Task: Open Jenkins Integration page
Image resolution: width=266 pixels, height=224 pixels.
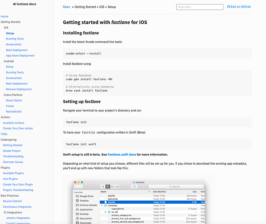Action: tap(18, 218)
